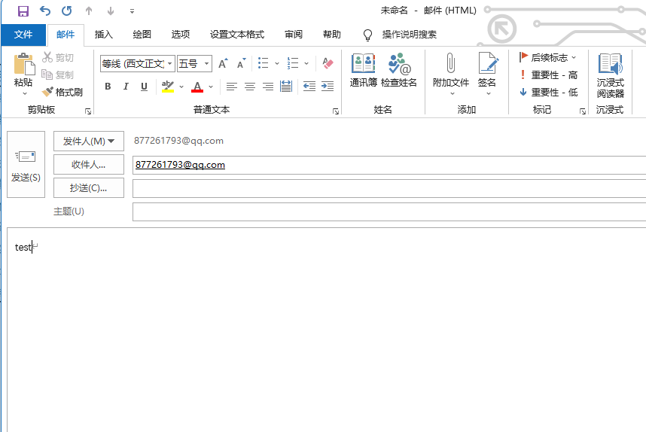This screenshot has height=432, width=646.
Task: Open the font size dropdown 五号
Action: [x=194, y=64]
